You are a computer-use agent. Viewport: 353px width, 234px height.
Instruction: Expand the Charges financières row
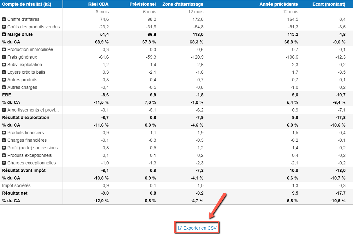[x=4, y=140]
